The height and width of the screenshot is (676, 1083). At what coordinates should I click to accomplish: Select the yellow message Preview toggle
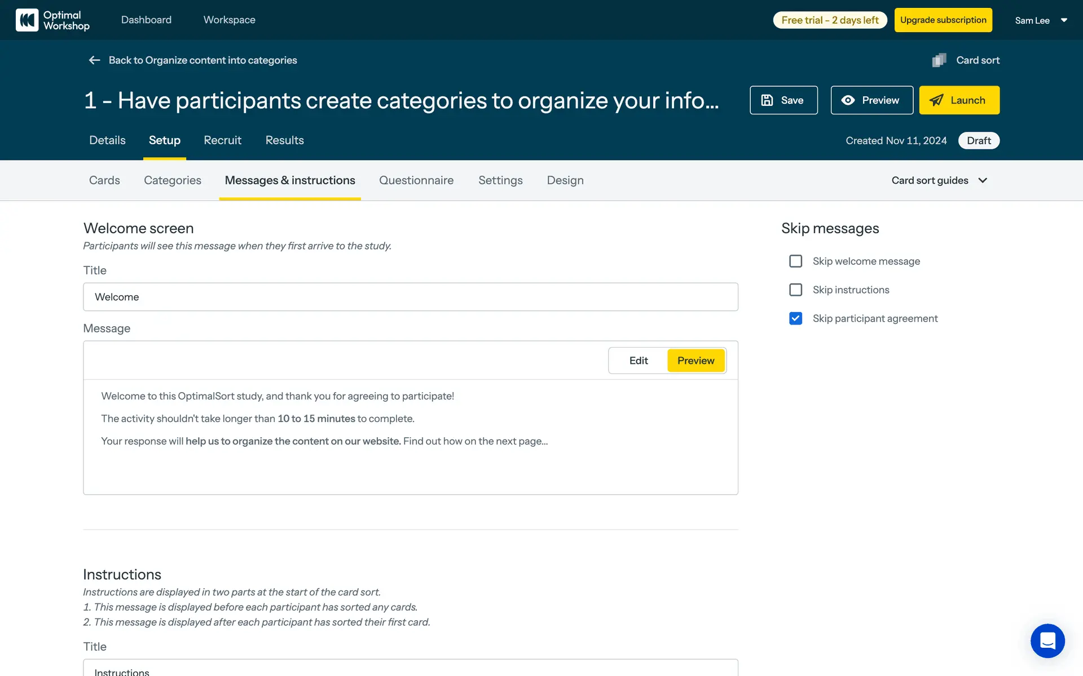[695, 361]
